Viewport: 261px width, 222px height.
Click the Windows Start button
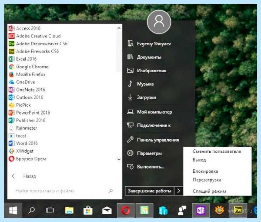click(13, 210)
